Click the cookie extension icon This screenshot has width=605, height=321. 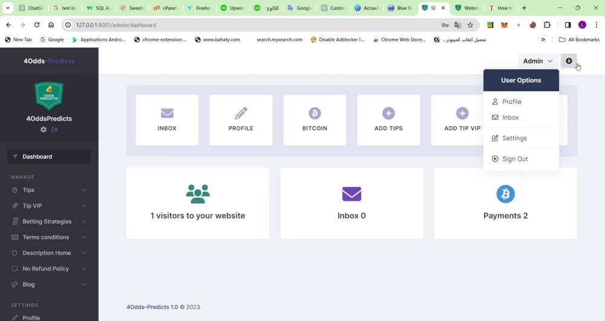(x=533, y=25)
